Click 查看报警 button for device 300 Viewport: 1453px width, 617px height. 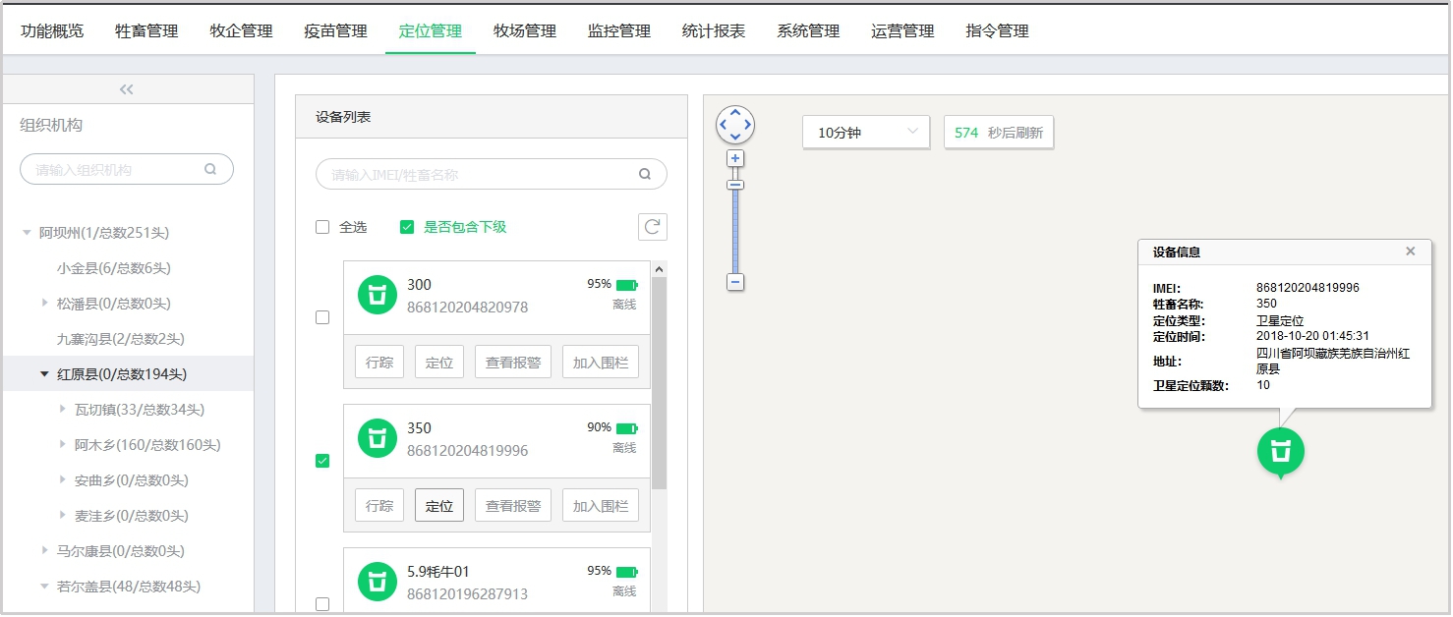click(x=513, y=363)
